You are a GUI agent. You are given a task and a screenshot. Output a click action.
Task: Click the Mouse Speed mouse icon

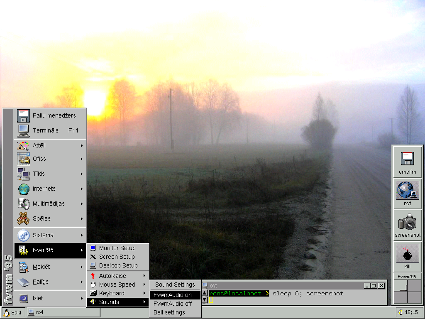93,285
